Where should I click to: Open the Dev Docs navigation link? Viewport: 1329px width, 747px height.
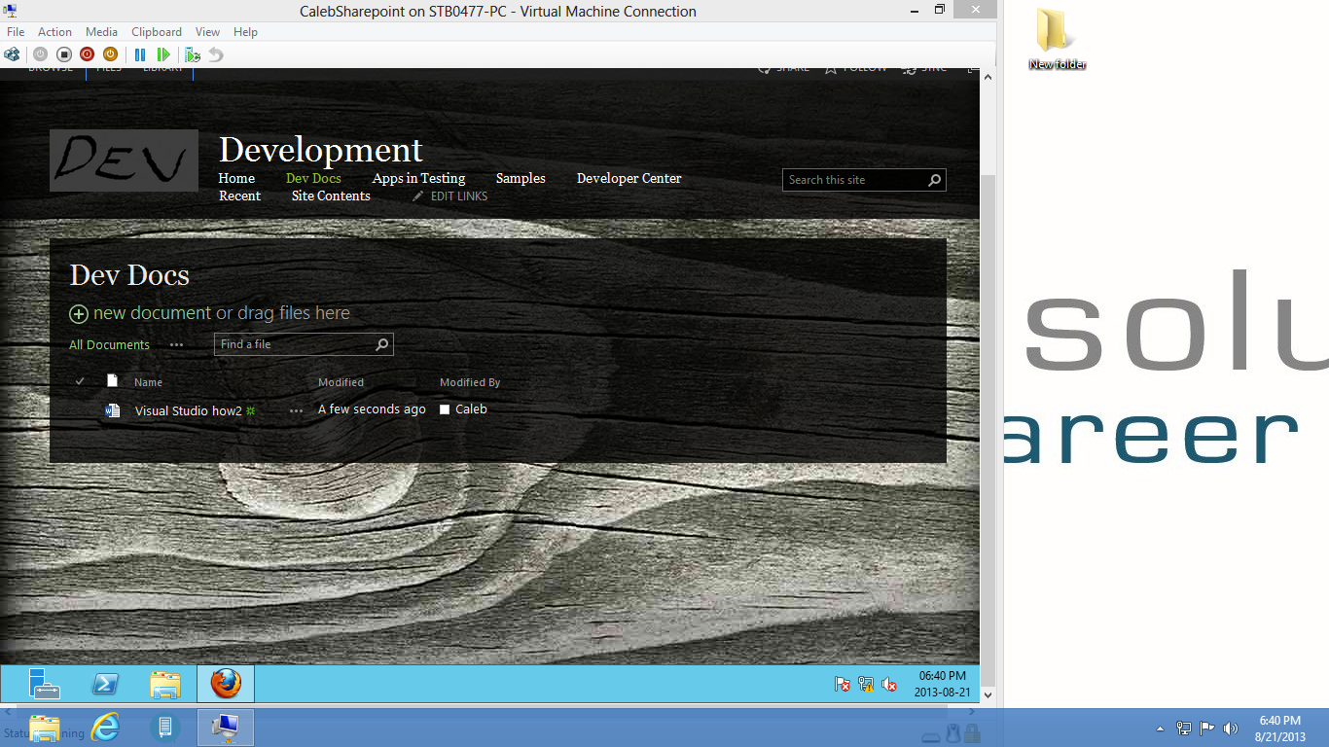coord(313,178)
